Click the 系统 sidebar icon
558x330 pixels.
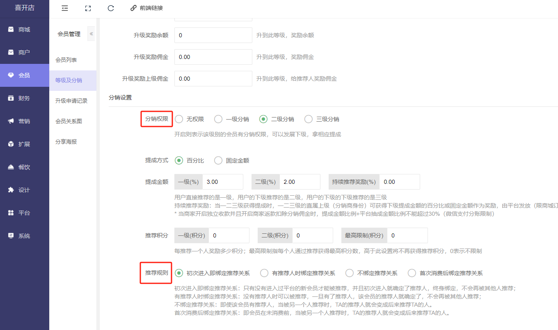(x=11, y=236)
